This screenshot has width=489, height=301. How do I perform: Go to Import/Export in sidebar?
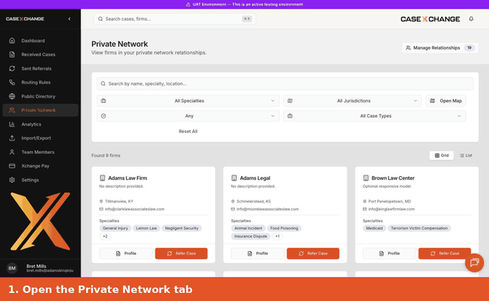pos(40,138)
